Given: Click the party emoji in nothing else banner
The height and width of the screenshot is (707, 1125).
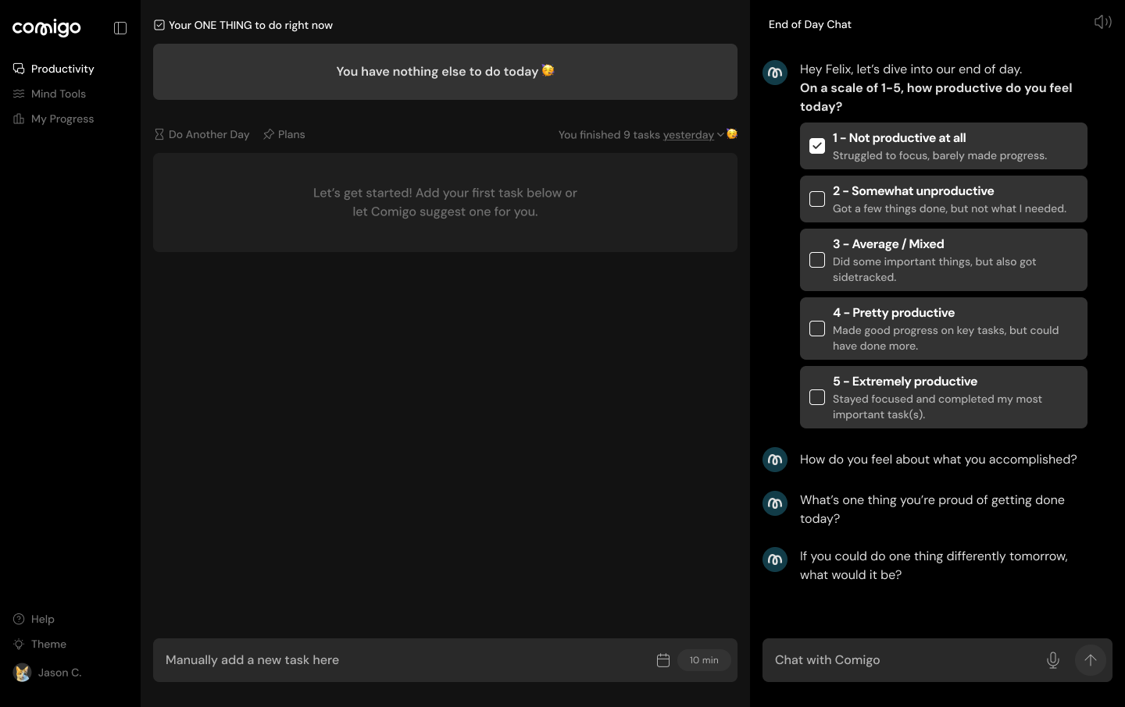Looking at the screenshot, I should (x=548, y=70).
